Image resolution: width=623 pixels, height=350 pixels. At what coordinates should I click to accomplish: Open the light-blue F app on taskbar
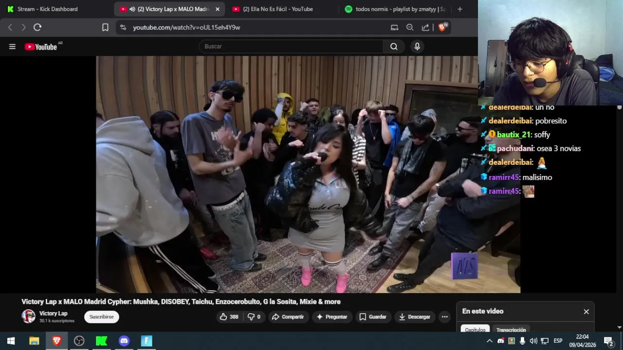147,341
